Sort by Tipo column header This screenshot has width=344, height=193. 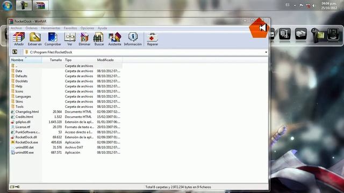pyautogui.click(x=80, y=60)
